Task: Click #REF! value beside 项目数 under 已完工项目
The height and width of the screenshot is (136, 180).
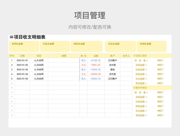Action: click(160, 60)
